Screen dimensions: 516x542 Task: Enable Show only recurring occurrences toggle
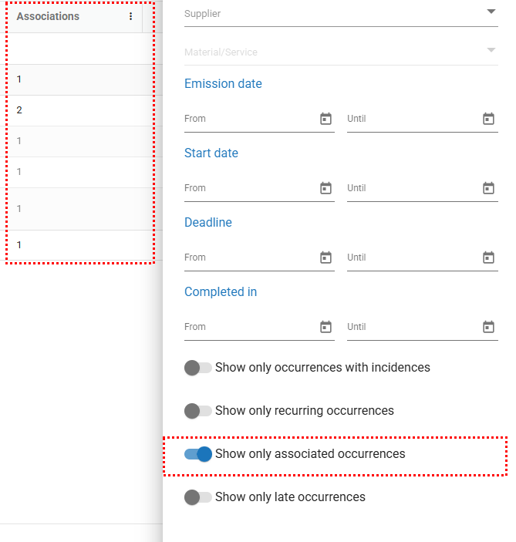pos(197,411)
